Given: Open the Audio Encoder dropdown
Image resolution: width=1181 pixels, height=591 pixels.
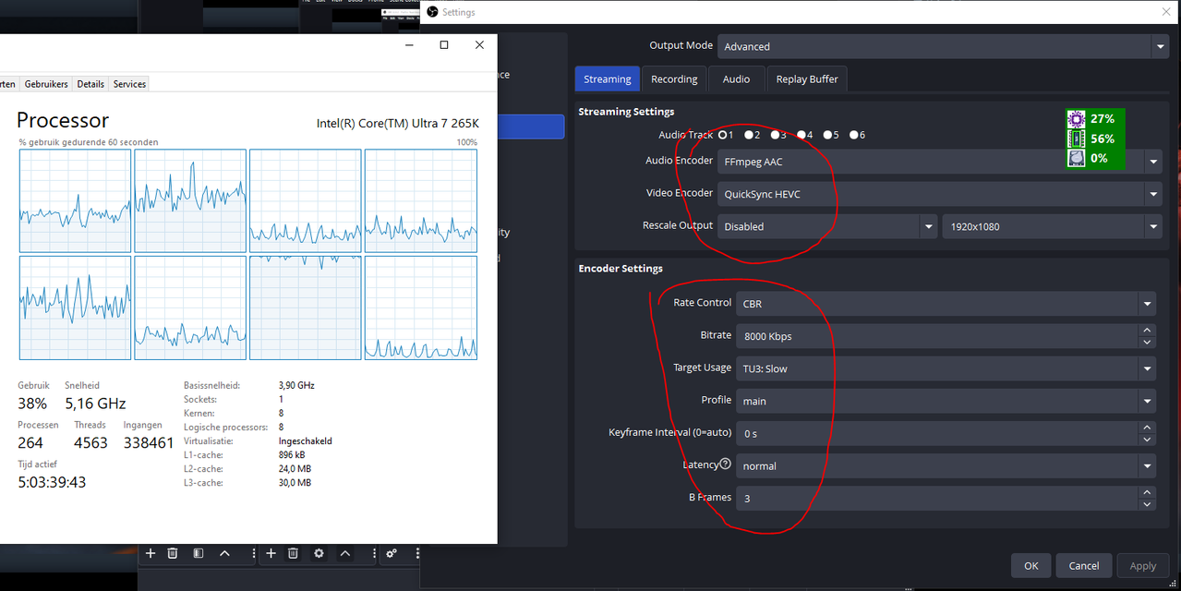Looking at the screenshot, I should click(939, 162).
